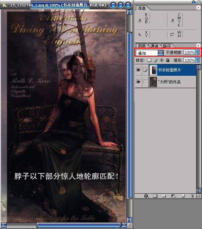This screenshot has width=202, height=229.
Task: Click the middle blue window button in title bar
Action: coord(120,5)
